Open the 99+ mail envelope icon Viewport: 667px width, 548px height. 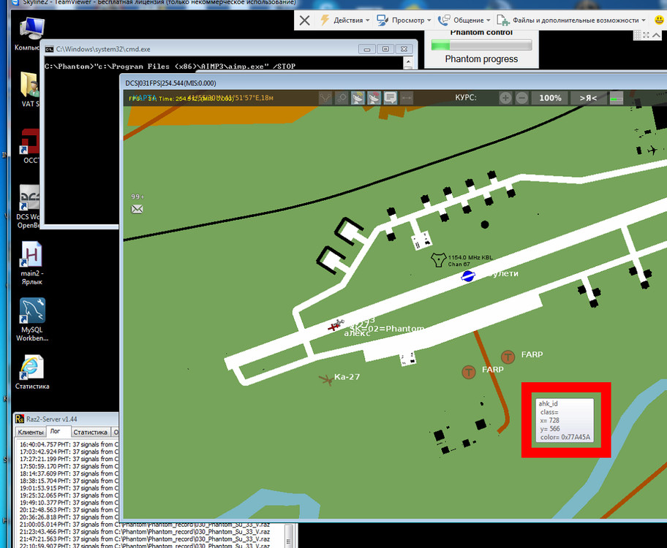point(137,209)
